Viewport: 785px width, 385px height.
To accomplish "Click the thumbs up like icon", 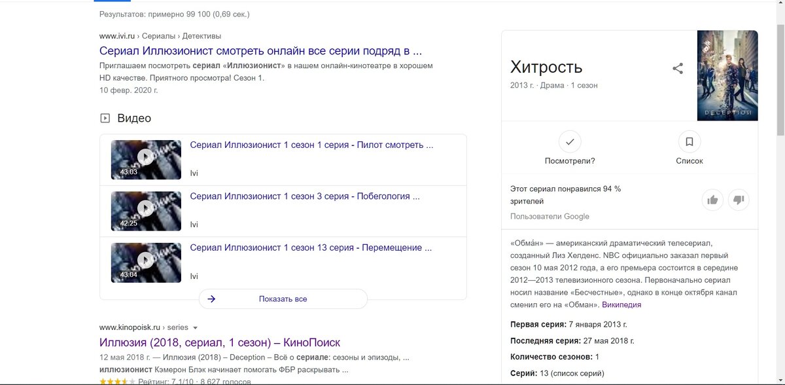I will pyautogui.click(x=712, y=200).
